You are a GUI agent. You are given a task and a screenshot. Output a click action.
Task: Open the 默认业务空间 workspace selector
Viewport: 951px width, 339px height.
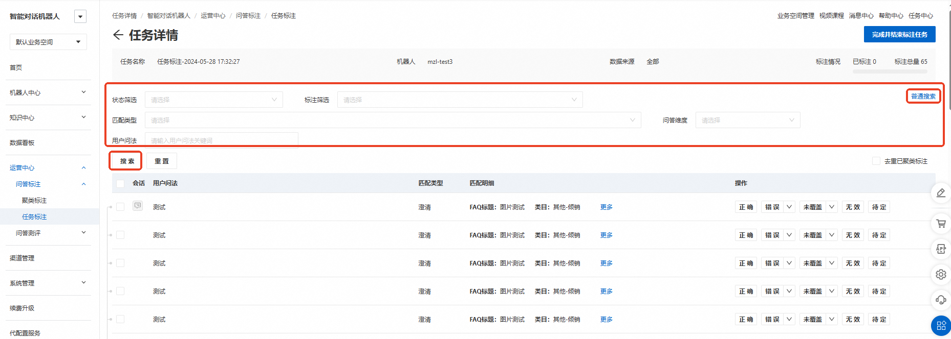(48, 42)
